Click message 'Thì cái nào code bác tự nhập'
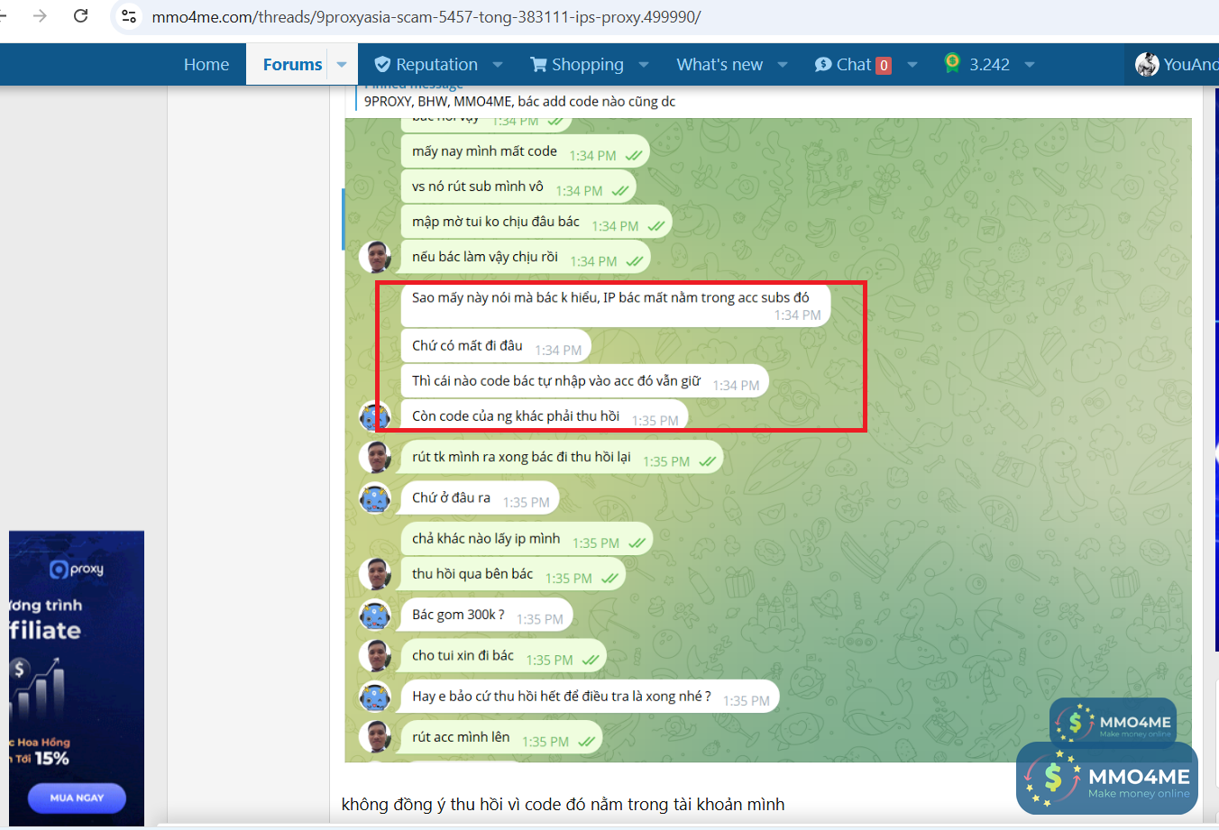The height and width of the screenshot is (830, 1219). 585,381
